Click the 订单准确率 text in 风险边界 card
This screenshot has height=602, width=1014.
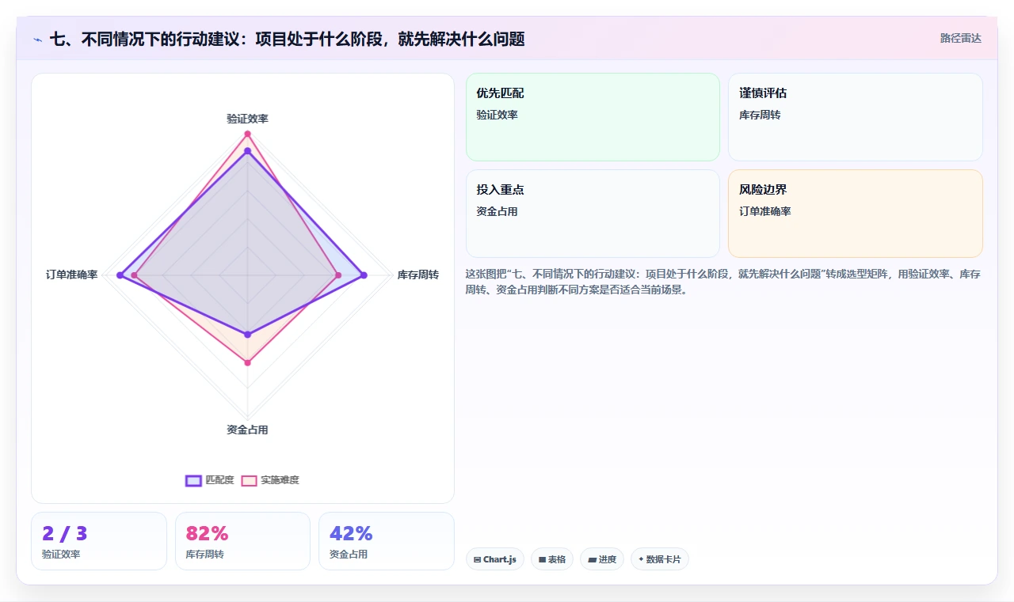pos(764,211)
